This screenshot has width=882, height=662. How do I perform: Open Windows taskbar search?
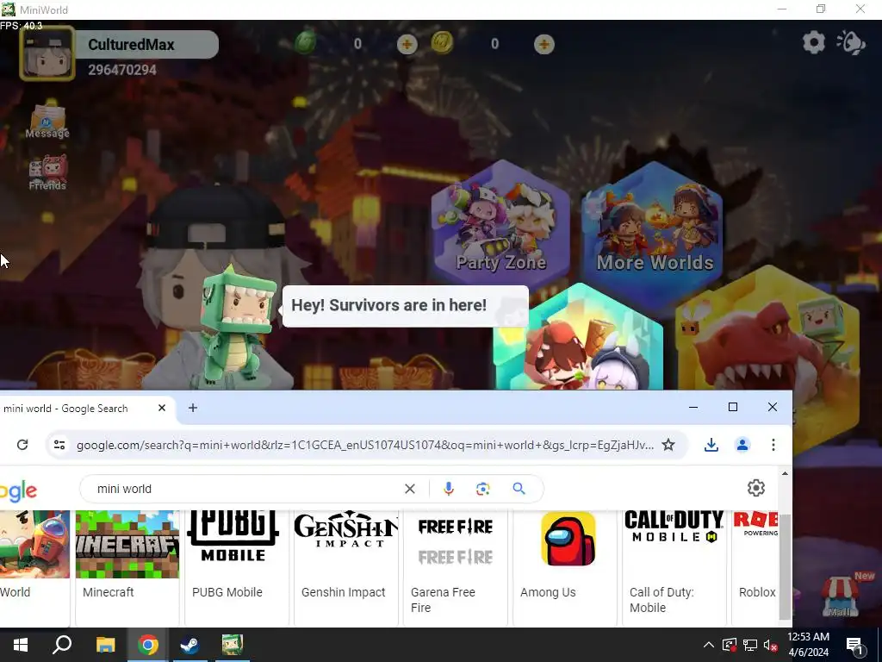coord(62,645)
